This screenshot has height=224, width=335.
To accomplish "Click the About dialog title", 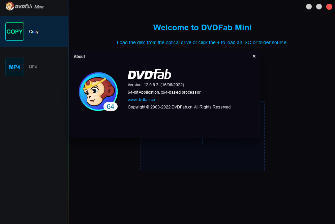I will pos(79,57).
